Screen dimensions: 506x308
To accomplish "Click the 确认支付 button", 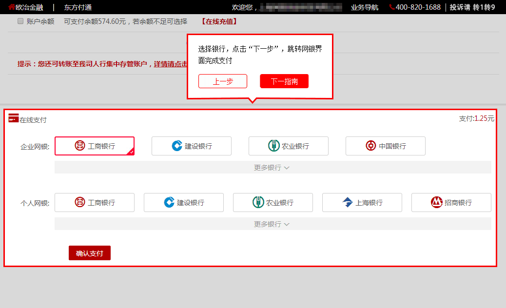I will coord(90,253).
